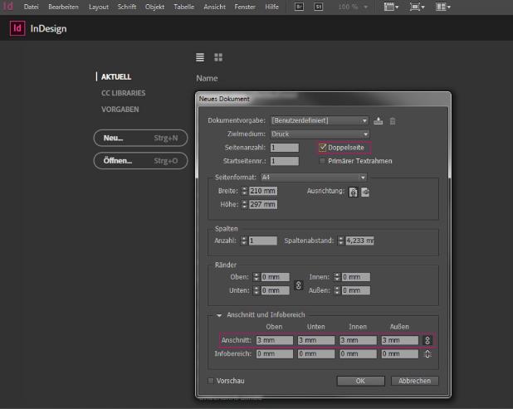Enable the Primärer Textrahmen checkbox

point(322,161)
